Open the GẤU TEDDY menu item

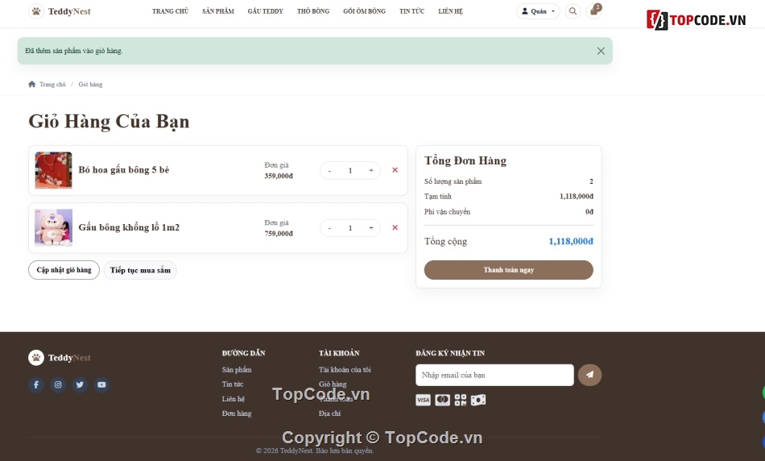pyautogui.click(x=266, y=11)
